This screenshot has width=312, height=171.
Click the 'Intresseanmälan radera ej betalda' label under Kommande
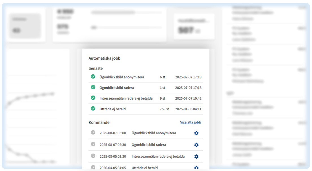pyautogui.click(x=158, y=156)
